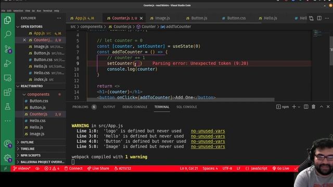
Task: Open the Testing flask view
Action: click(x=8, y=106)
